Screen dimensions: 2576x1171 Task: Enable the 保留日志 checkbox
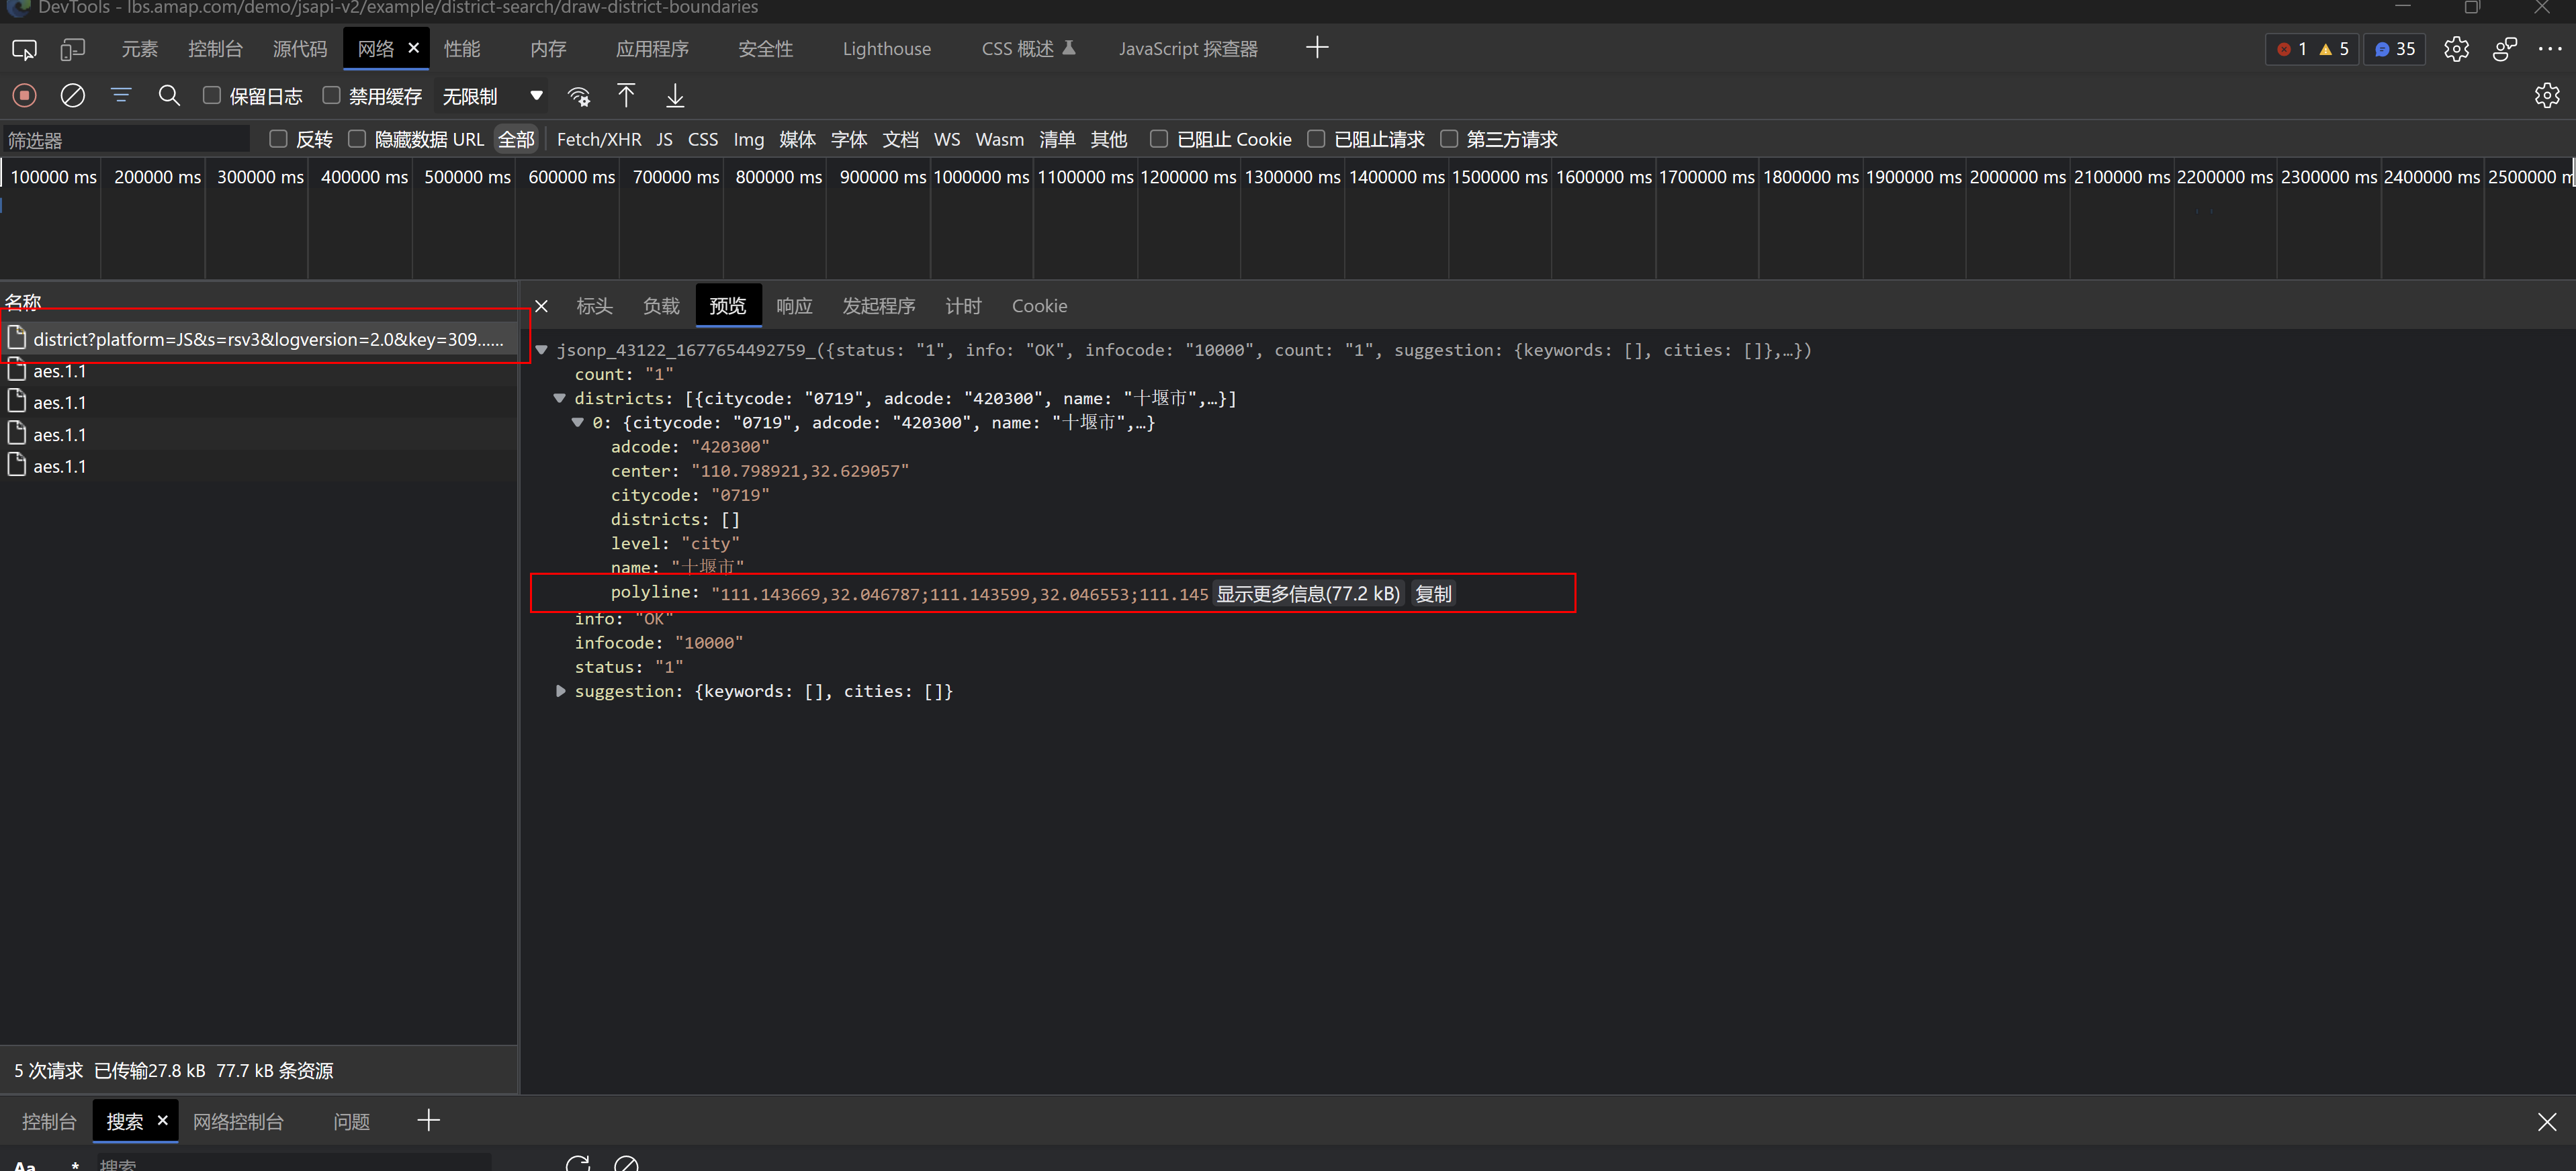(212, 96)
